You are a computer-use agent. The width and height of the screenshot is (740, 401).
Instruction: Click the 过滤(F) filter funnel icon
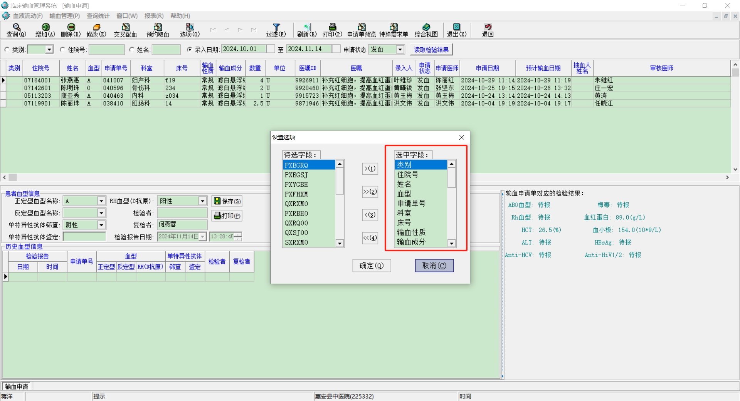click(276, 30)
